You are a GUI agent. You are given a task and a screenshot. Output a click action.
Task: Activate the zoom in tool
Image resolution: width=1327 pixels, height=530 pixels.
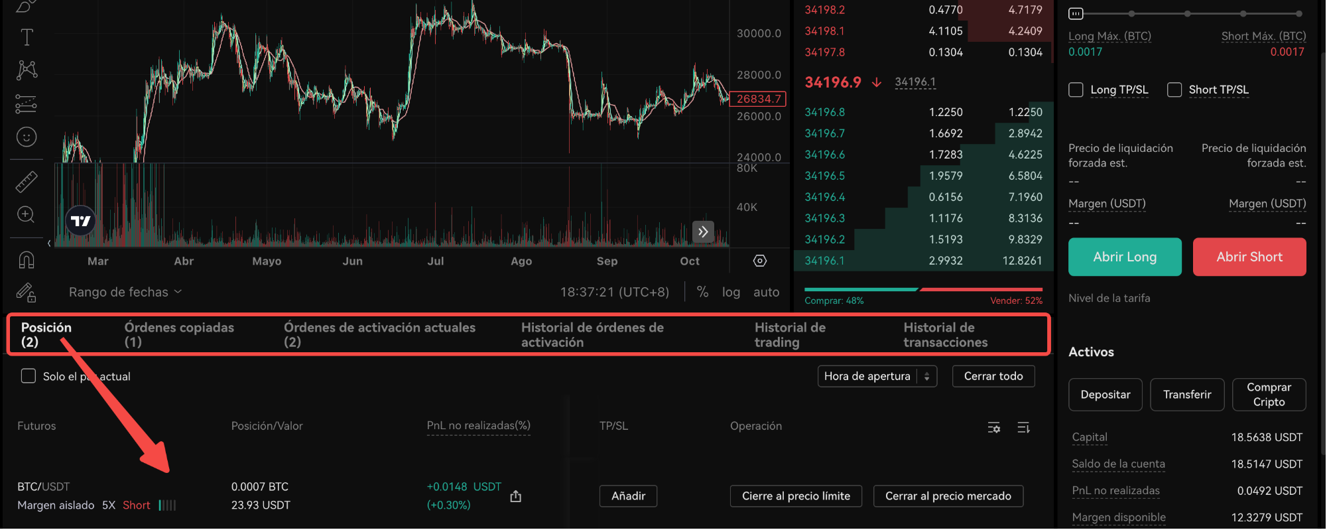(27, 214)
